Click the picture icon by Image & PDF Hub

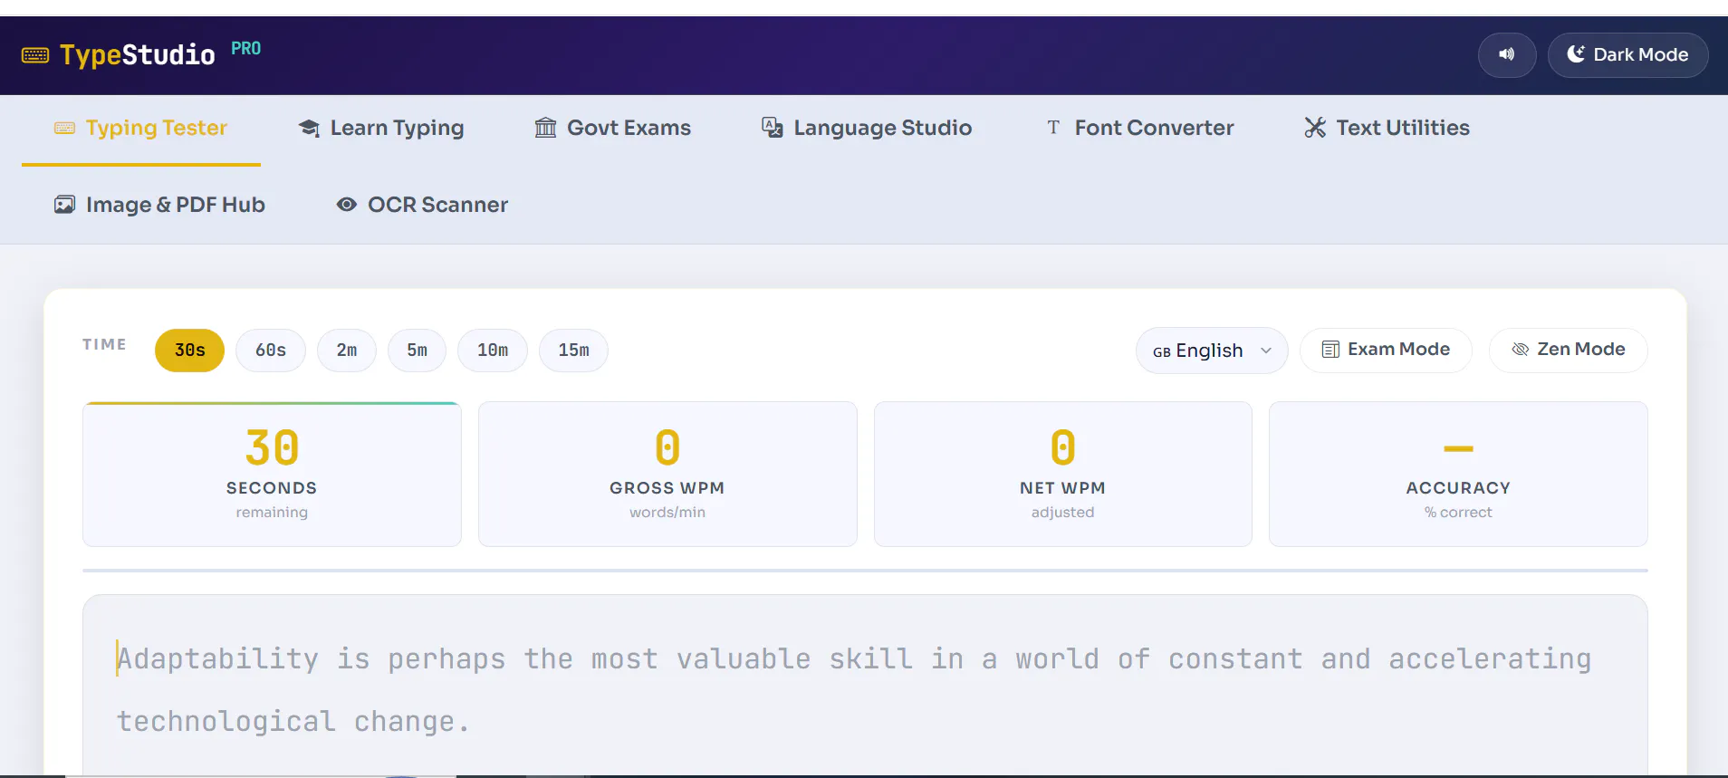64,205
